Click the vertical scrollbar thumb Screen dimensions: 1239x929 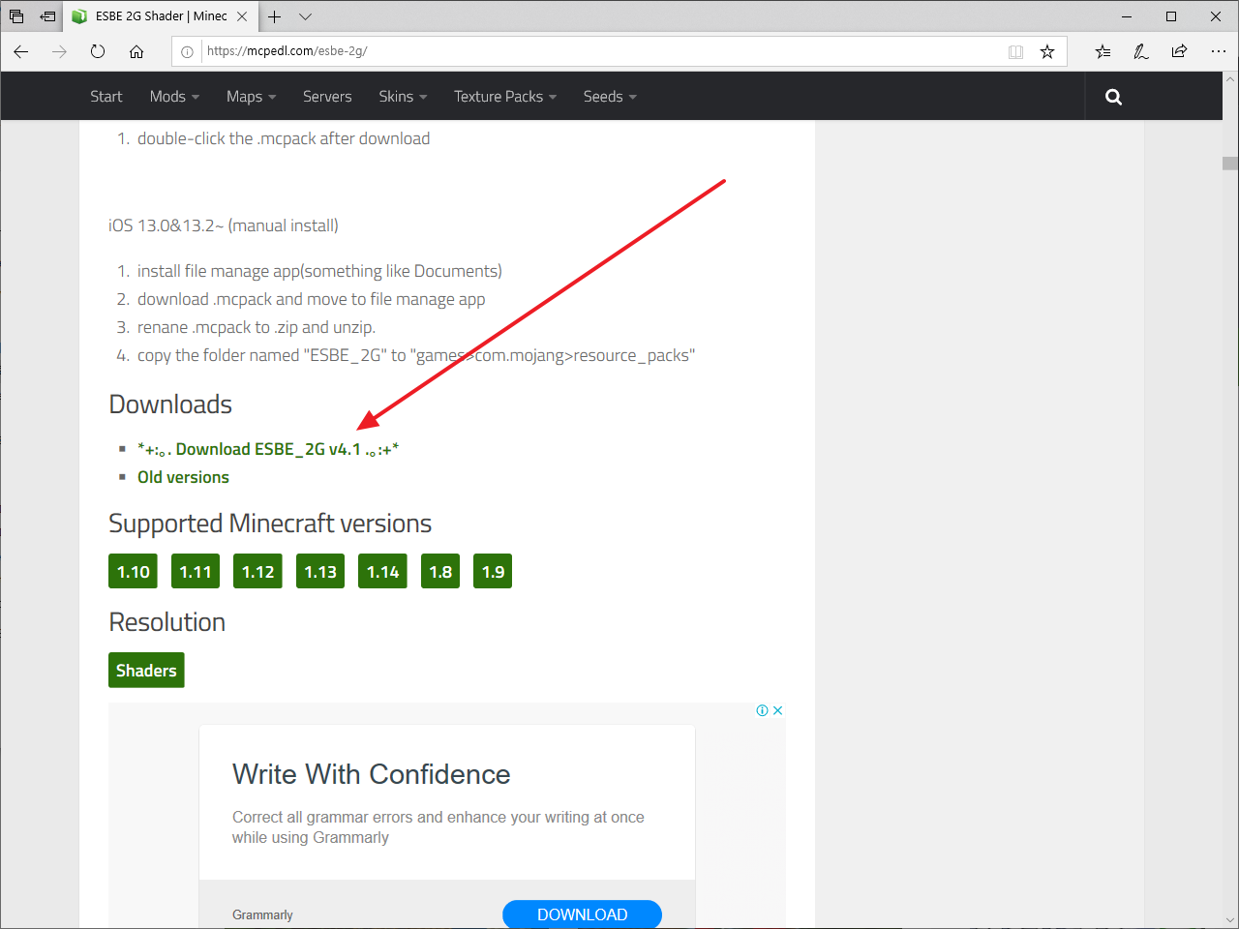(x=1230, y=164)
